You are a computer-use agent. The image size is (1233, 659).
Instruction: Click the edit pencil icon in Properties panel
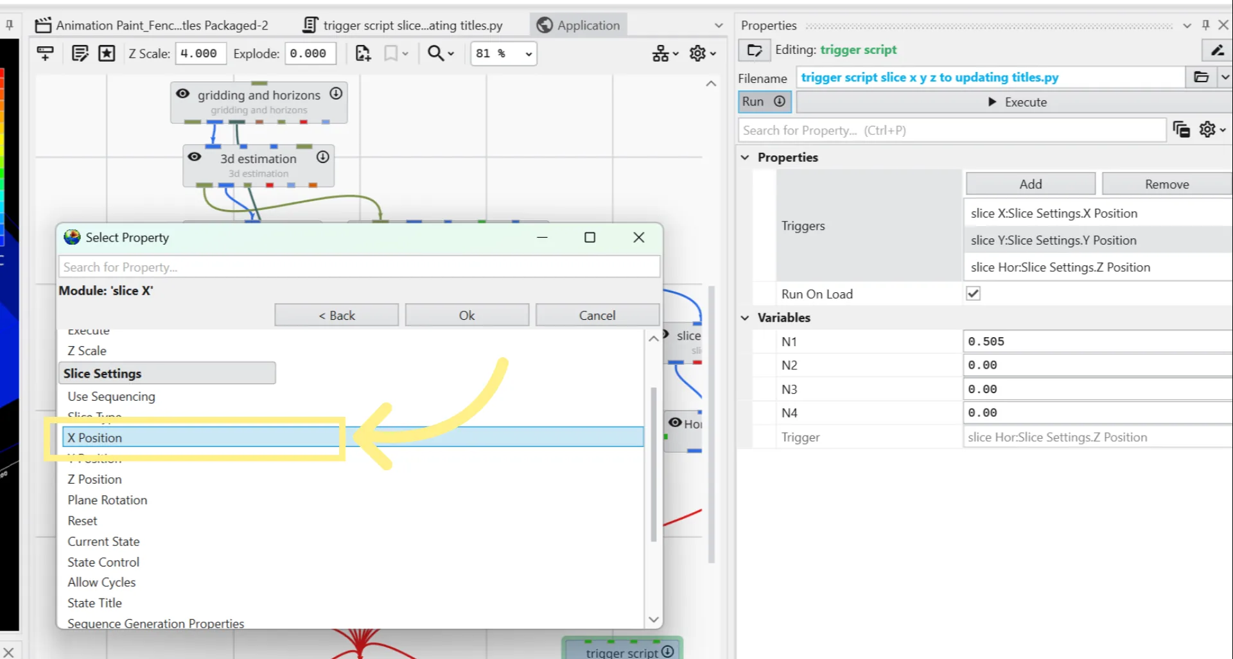tap(1217, 50)
